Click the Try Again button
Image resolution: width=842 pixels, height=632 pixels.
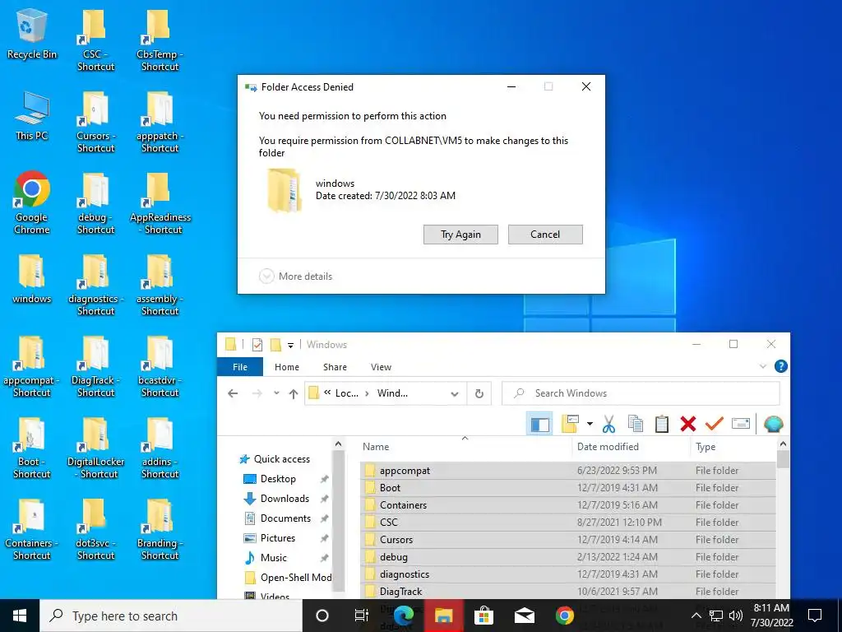pyautogui.click(x=460, y=235)
